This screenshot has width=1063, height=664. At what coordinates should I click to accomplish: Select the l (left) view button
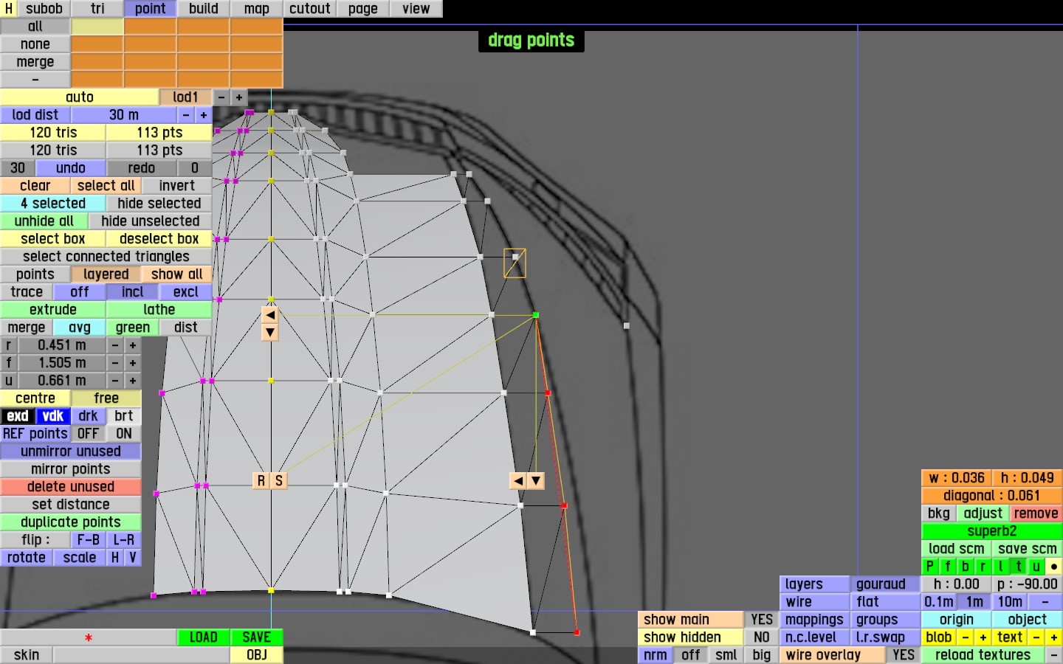(x=1001, y=567)
